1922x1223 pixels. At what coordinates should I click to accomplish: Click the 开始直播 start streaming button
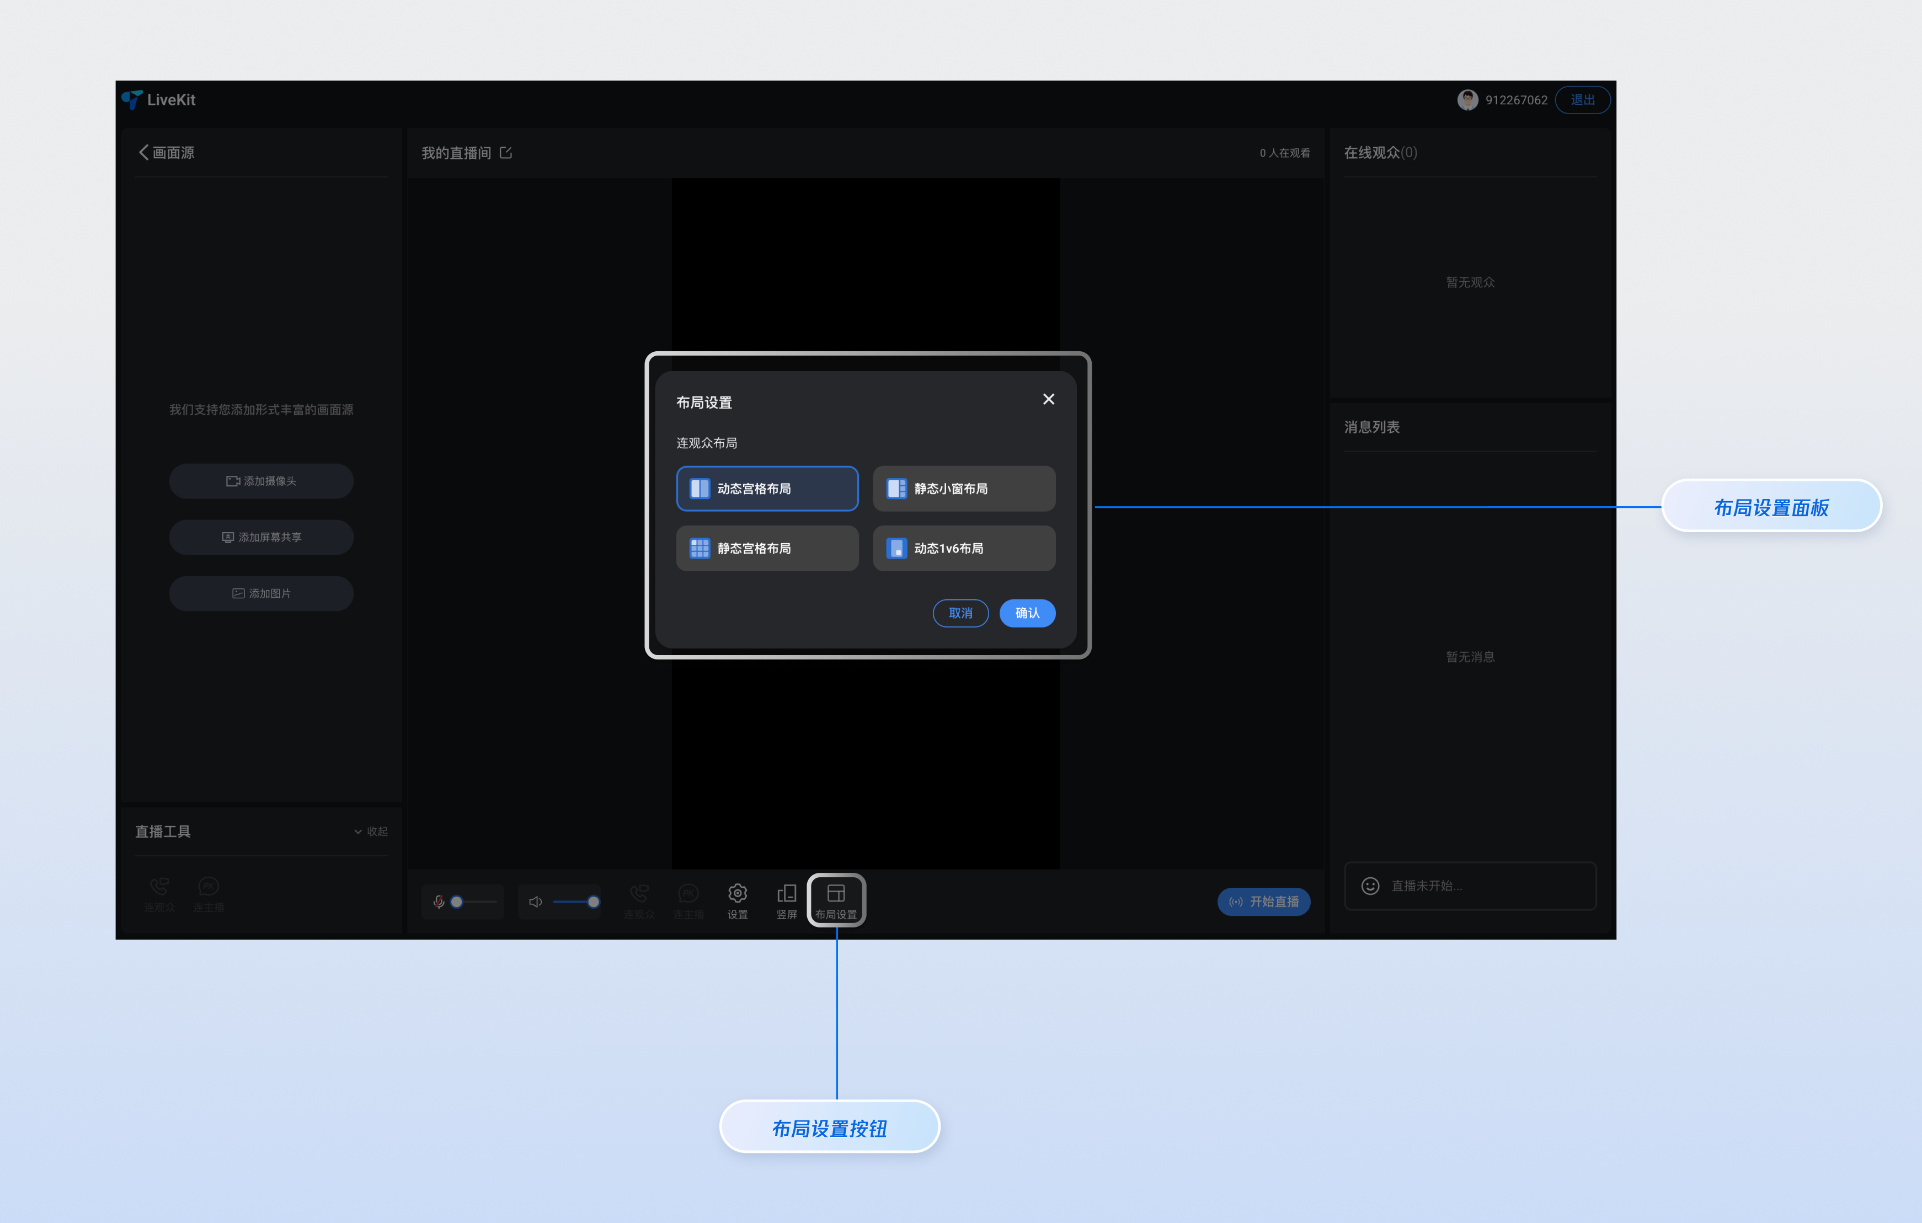(x=1263, y=902)
